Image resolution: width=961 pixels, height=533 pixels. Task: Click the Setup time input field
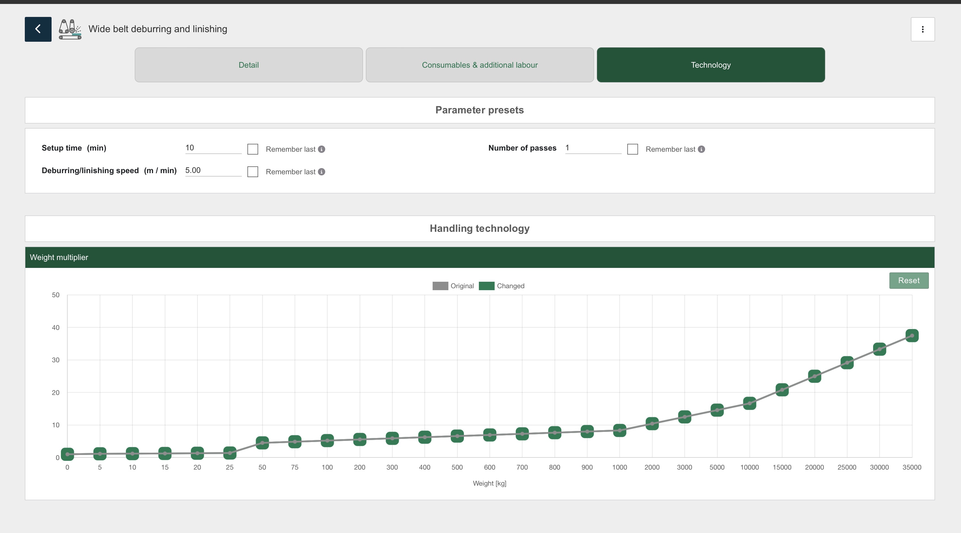(x=213, y=148)
